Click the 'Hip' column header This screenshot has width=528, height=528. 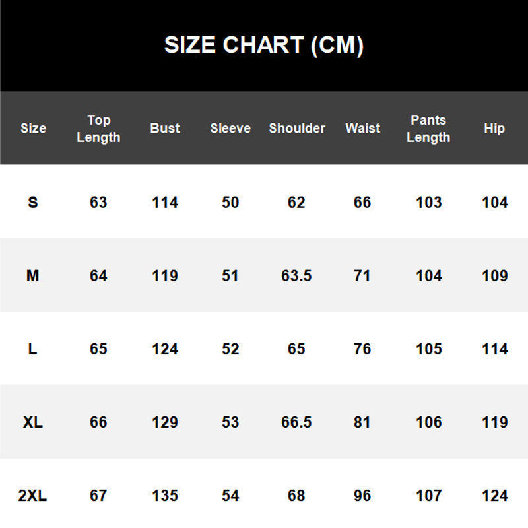(494, 128)
